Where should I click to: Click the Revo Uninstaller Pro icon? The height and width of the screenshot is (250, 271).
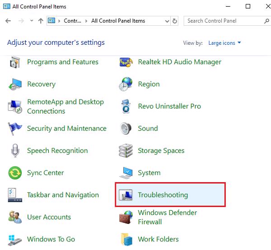click(x=126, y=106)
